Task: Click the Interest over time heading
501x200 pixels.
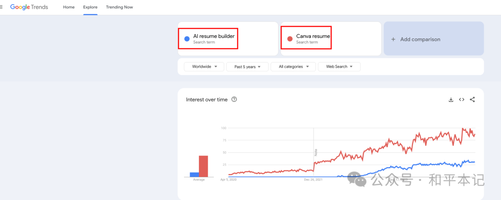Action: click(207, 100)
